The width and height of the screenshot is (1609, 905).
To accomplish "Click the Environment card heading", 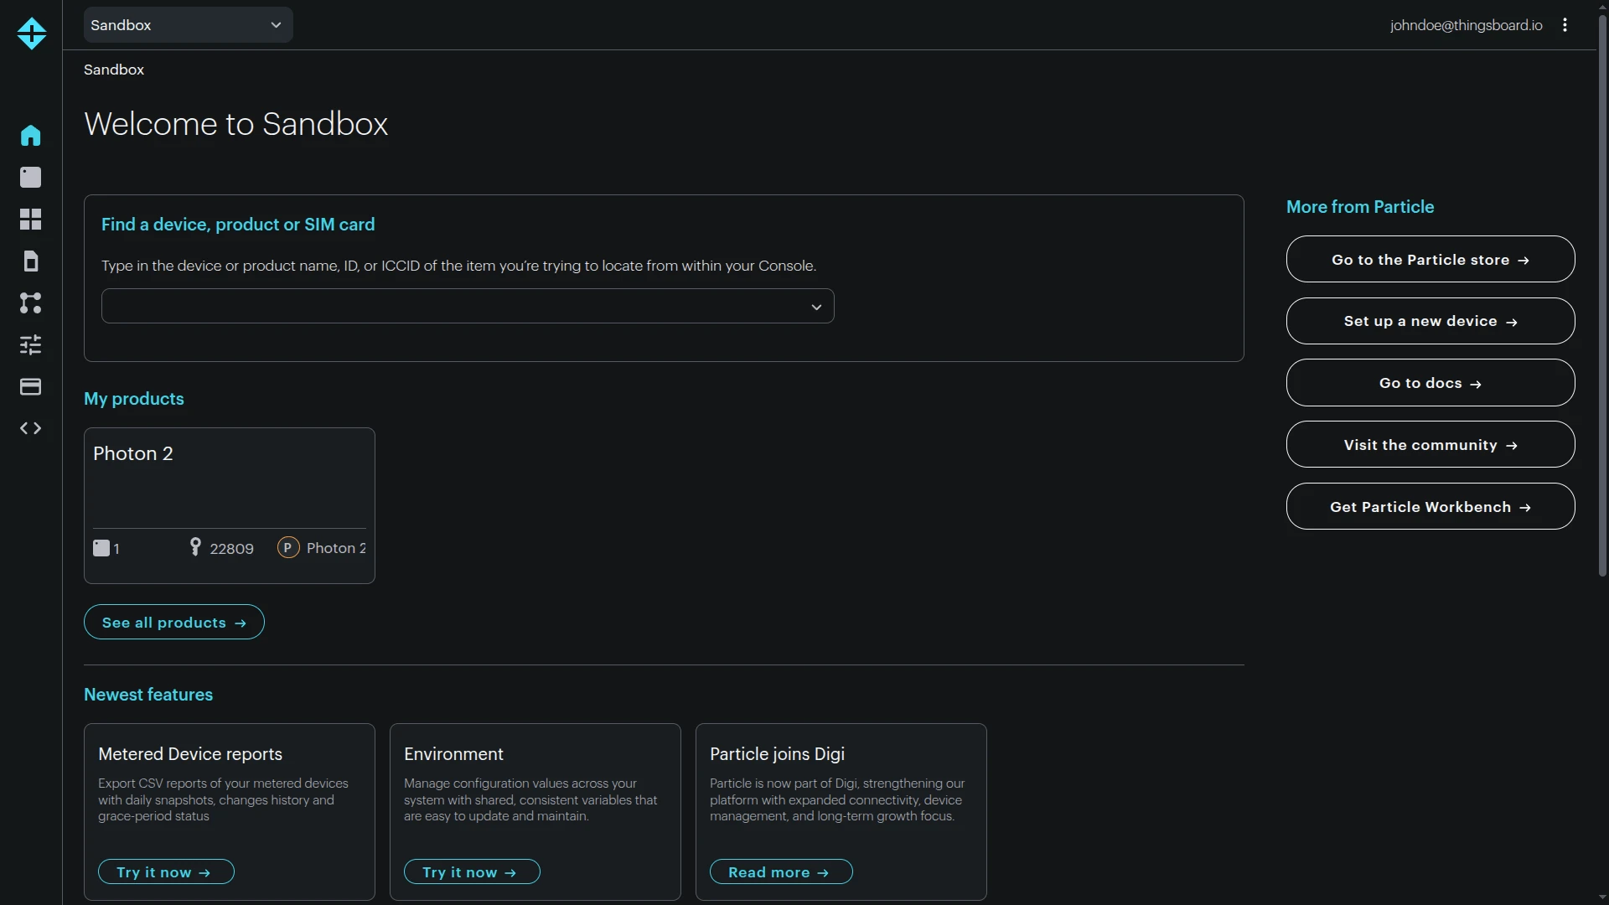I will 453,754.
